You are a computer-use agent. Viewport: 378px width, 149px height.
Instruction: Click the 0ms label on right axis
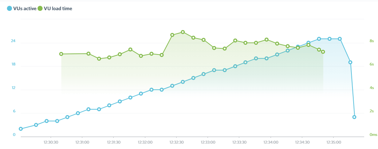[x=373, y=134]
